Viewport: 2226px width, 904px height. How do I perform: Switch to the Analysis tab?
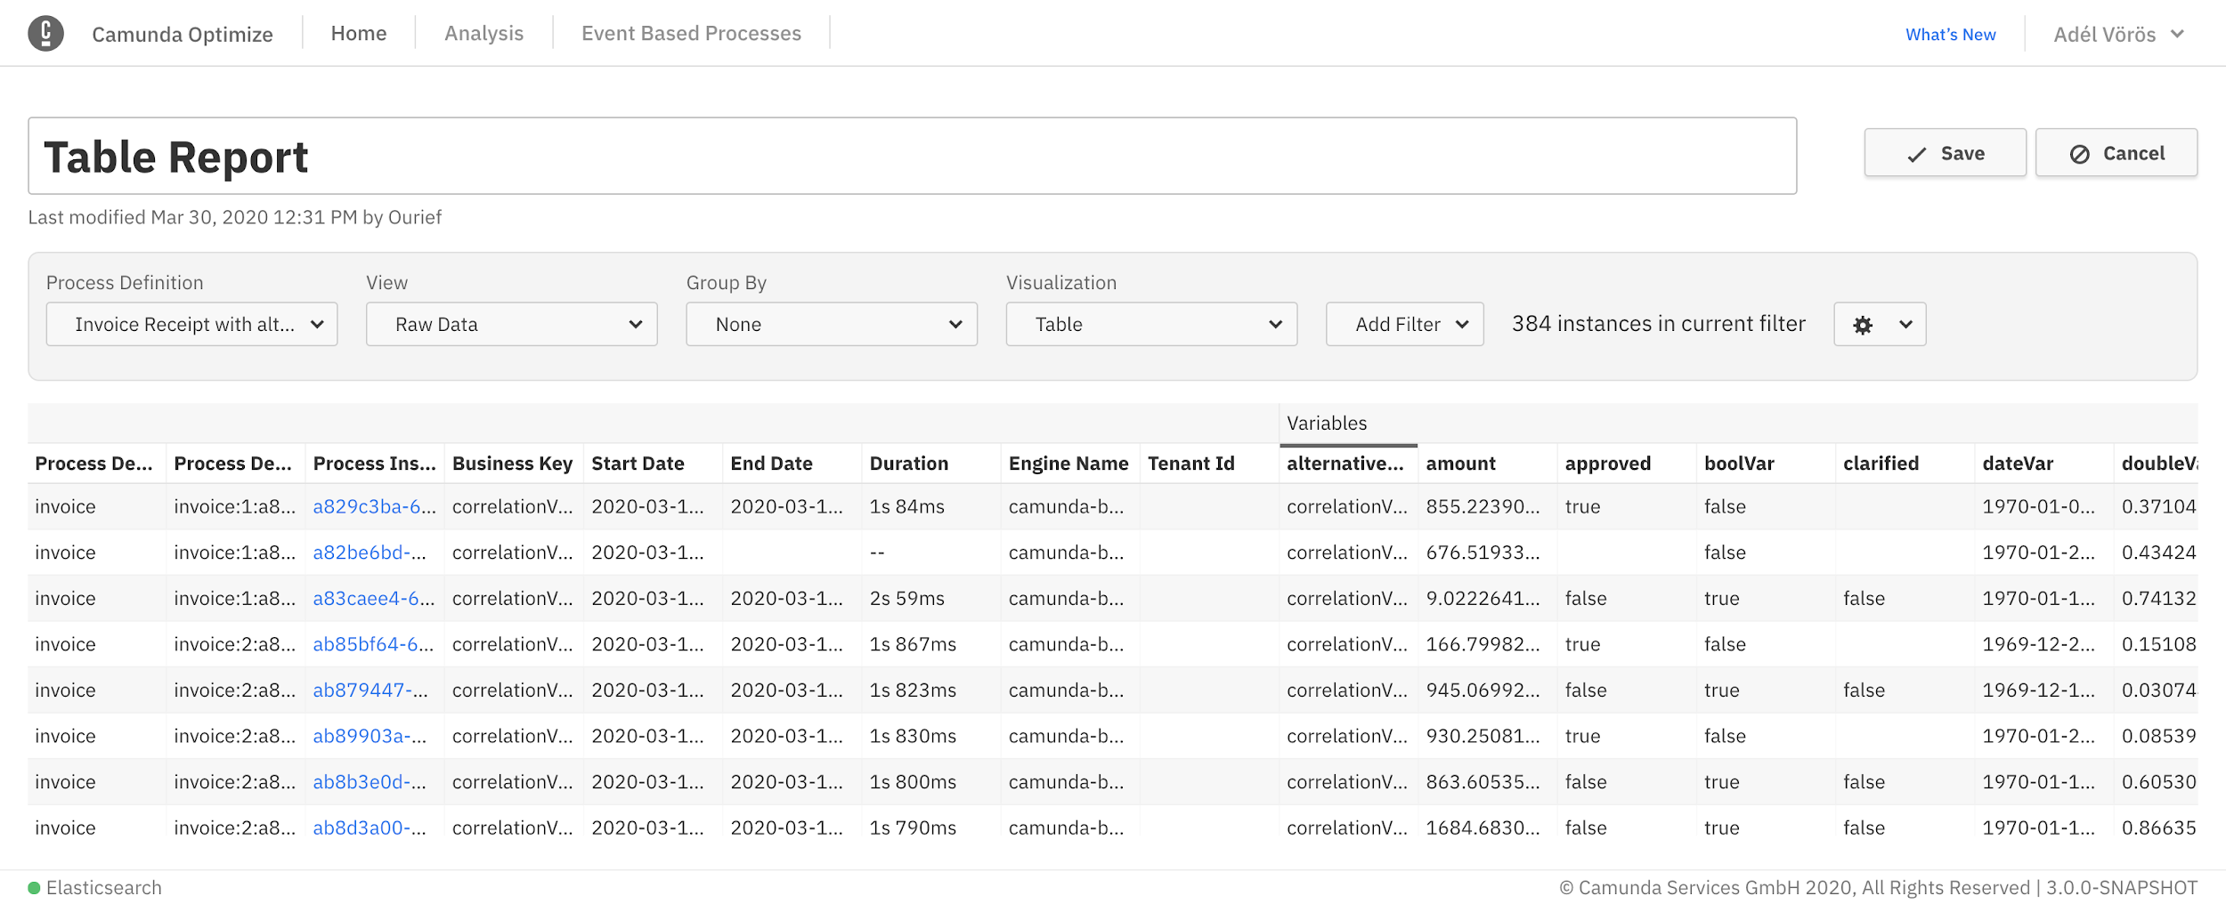[x=483, y=34]
